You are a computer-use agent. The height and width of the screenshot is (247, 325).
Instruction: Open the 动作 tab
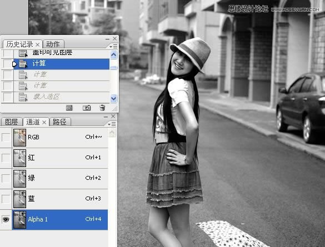pyautogui.click(x=53, y=44)
